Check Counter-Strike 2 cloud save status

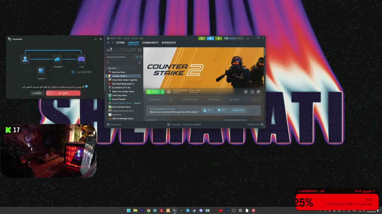pyautogui.click(x=169, y=92)
